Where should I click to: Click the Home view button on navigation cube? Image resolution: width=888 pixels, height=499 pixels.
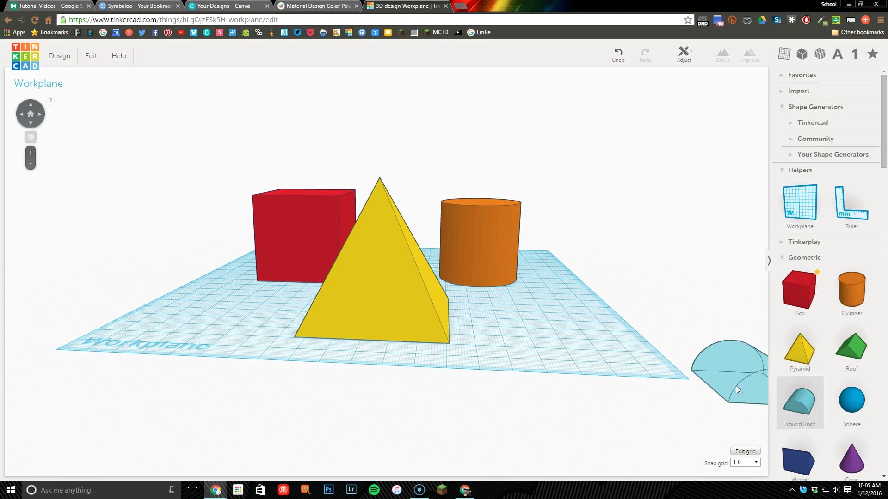[30, 113]
